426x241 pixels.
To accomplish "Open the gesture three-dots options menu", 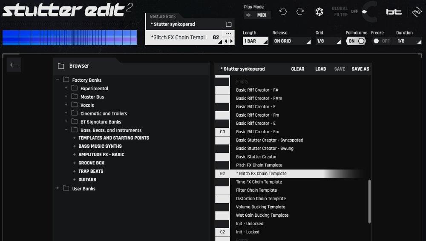I will [229, 33].
